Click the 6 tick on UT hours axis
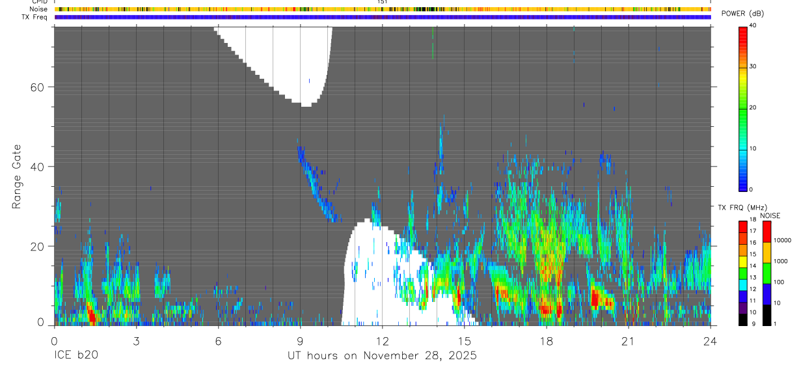This screenshot has height=369, width=799. coord(218,340)
